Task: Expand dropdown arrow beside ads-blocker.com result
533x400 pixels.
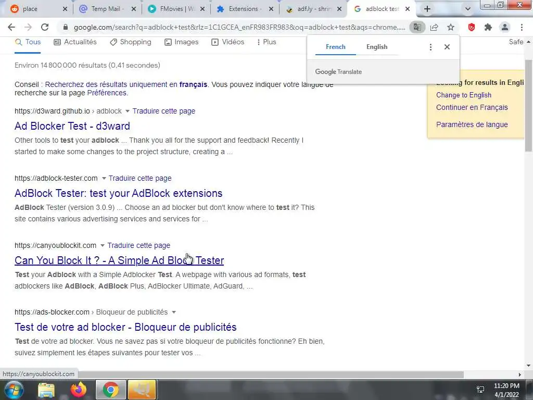Action: 174,312
